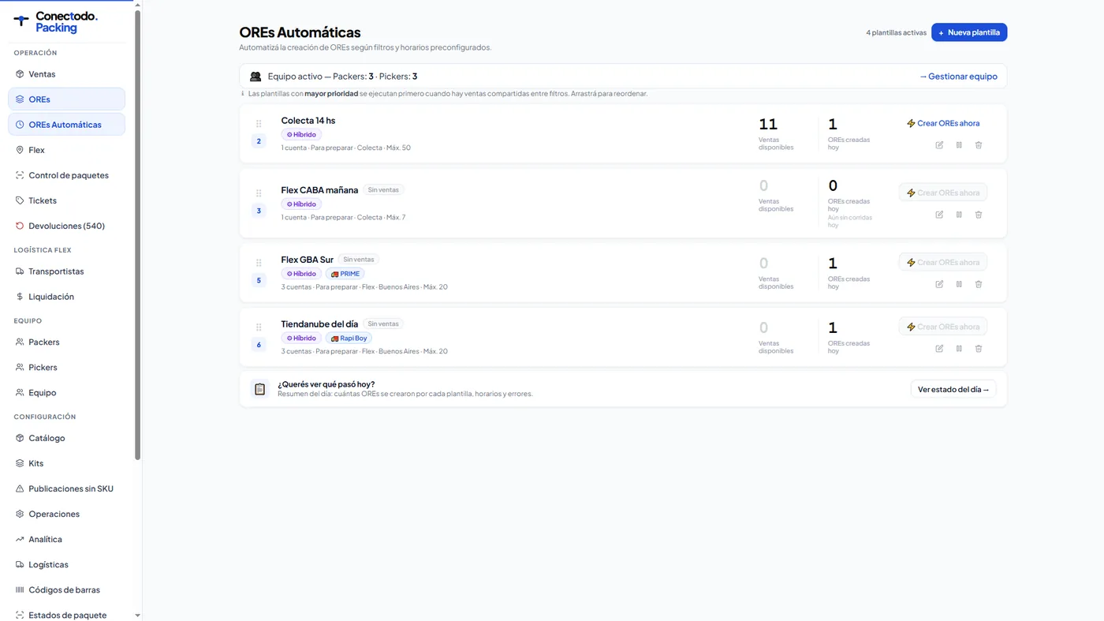Open the Analítica section
The height and width of the screenshot is (621, 1104).
coord(66,540)
